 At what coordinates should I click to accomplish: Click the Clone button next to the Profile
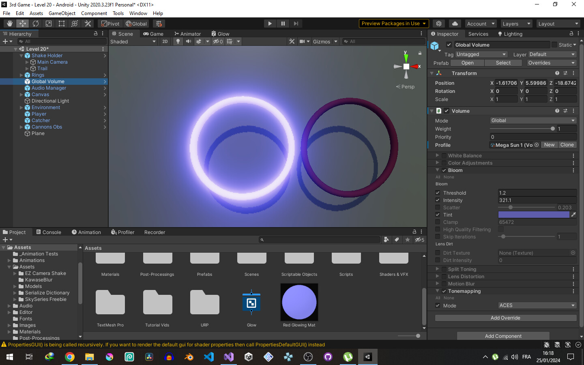pyautogui.click(x=567, y=145)
